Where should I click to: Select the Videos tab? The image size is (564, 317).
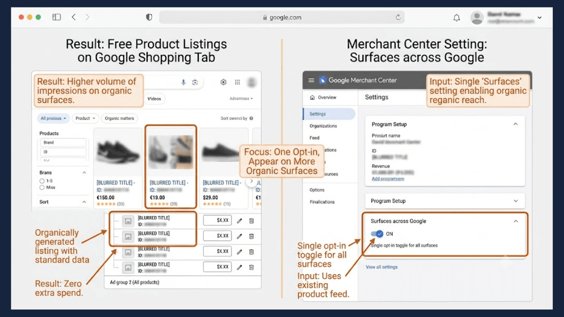154,99
